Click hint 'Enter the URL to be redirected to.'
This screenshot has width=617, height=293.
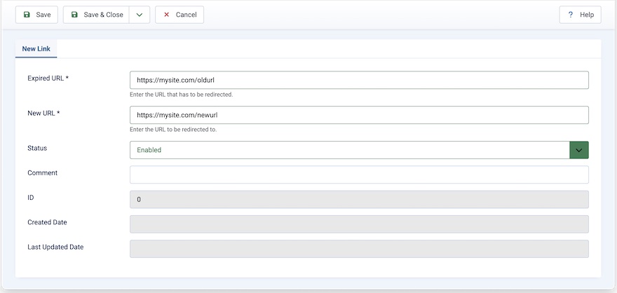pos(173,130)
